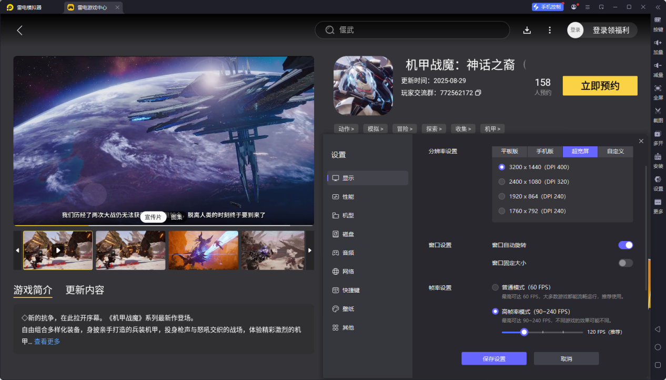Increase volume with 加量 icon
666x380 pixels.
click(x=658, y=46)
